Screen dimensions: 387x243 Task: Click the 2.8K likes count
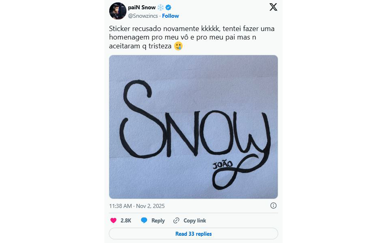click(126, 220)
